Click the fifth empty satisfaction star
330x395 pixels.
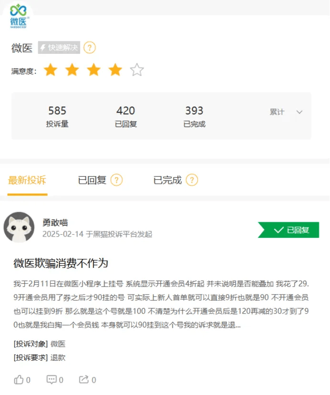click(137, 70)
